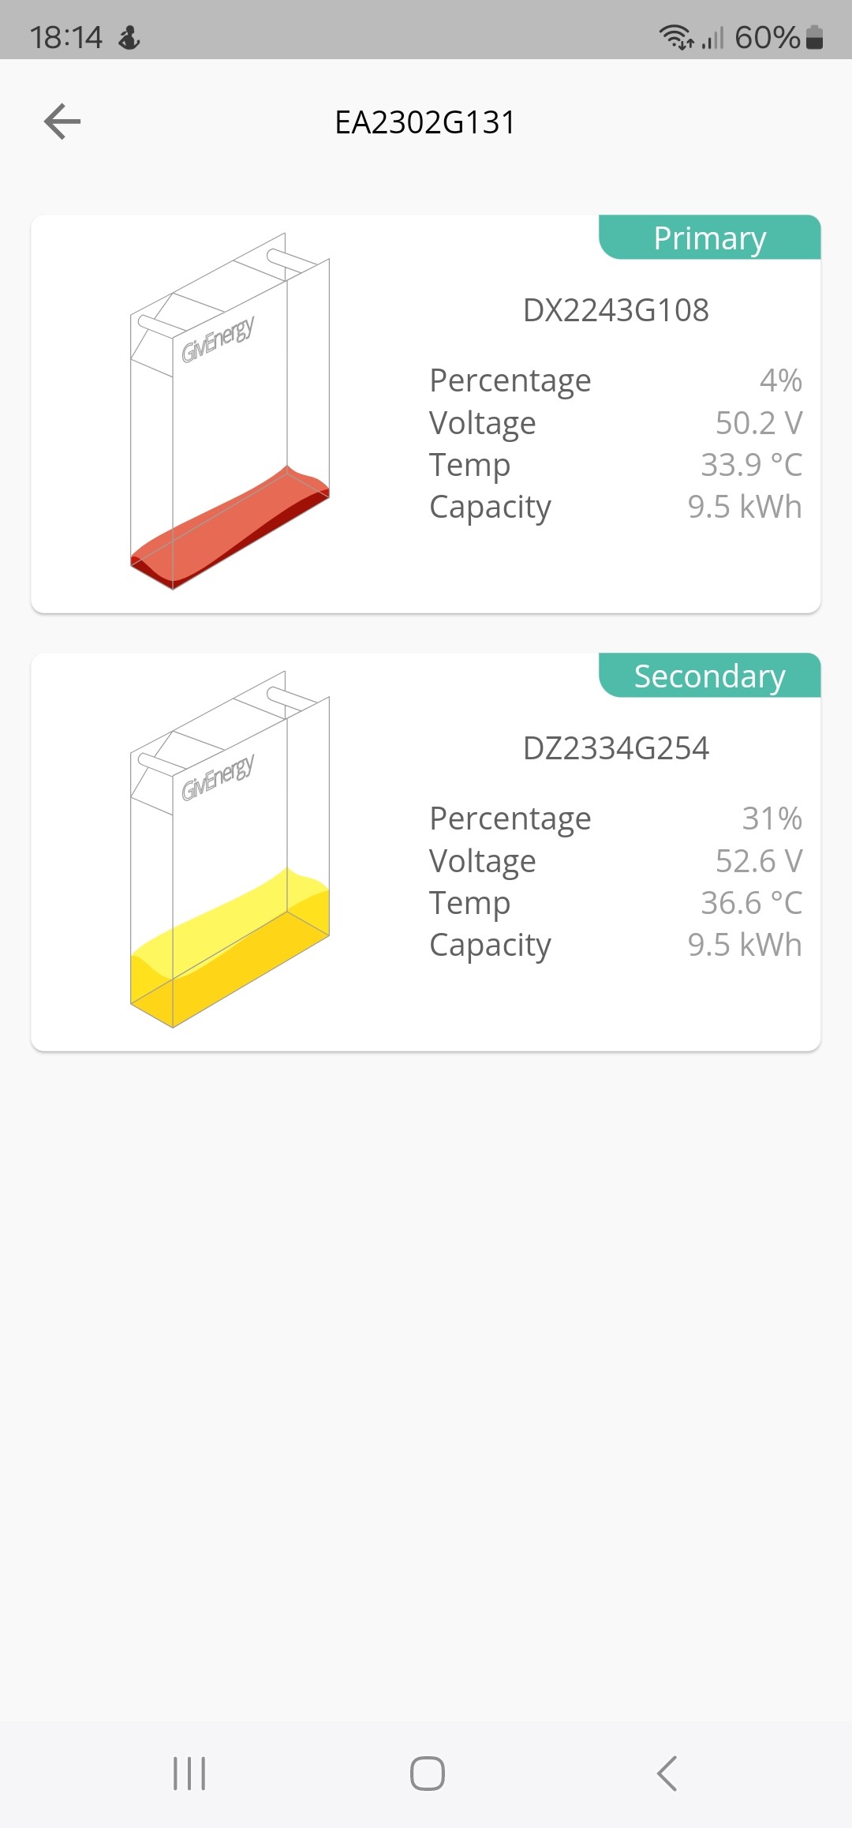Tap the yellow charge level fill
This screenshot has width=852, height=1828.
click(230, 947)
